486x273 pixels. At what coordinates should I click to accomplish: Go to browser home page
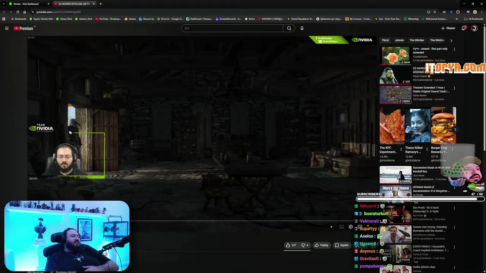(24, 12)
